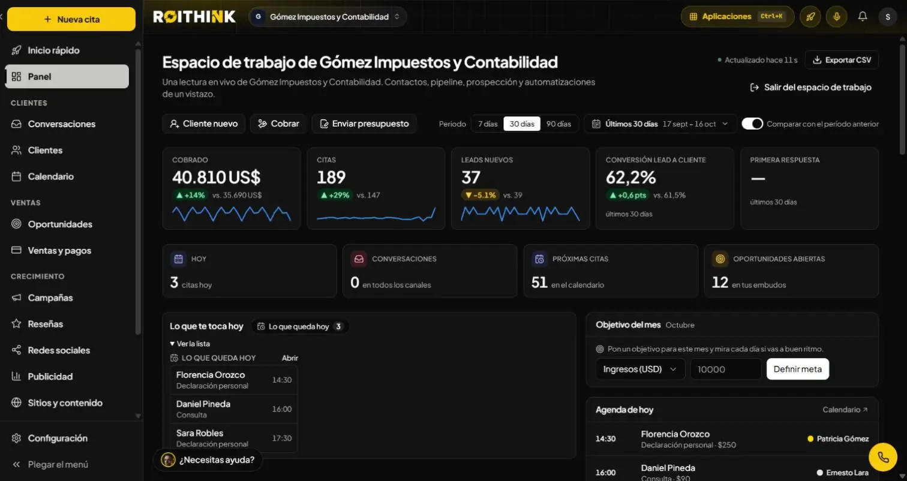Viewport: 907px width, 481px height.
Task: Open Calendario from the sidebar
Action: 67,177
